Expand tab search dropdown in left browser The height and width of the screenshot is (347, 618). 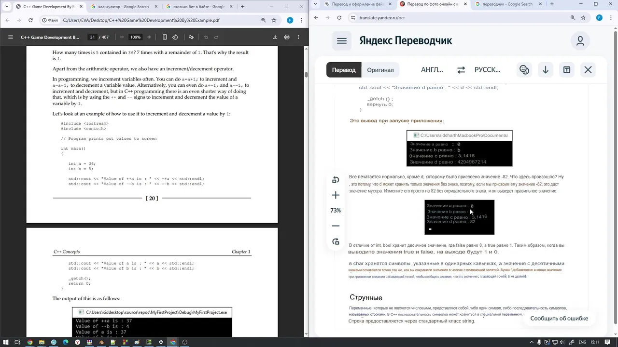[x=6, y=6]
